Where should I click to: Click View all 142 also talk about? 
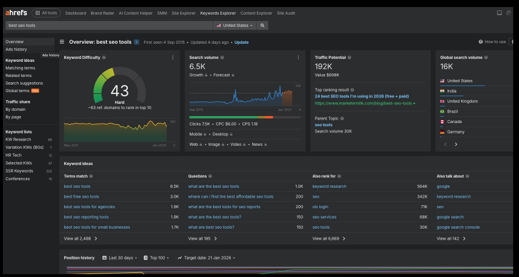451,239
